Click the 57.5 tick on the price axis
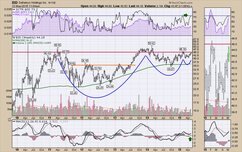This screenshot has height=152, width=242. (x=195, y=39)
